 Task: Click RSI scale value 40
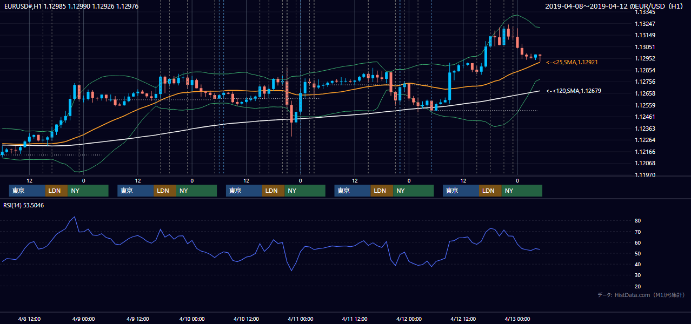click(638, 264)
